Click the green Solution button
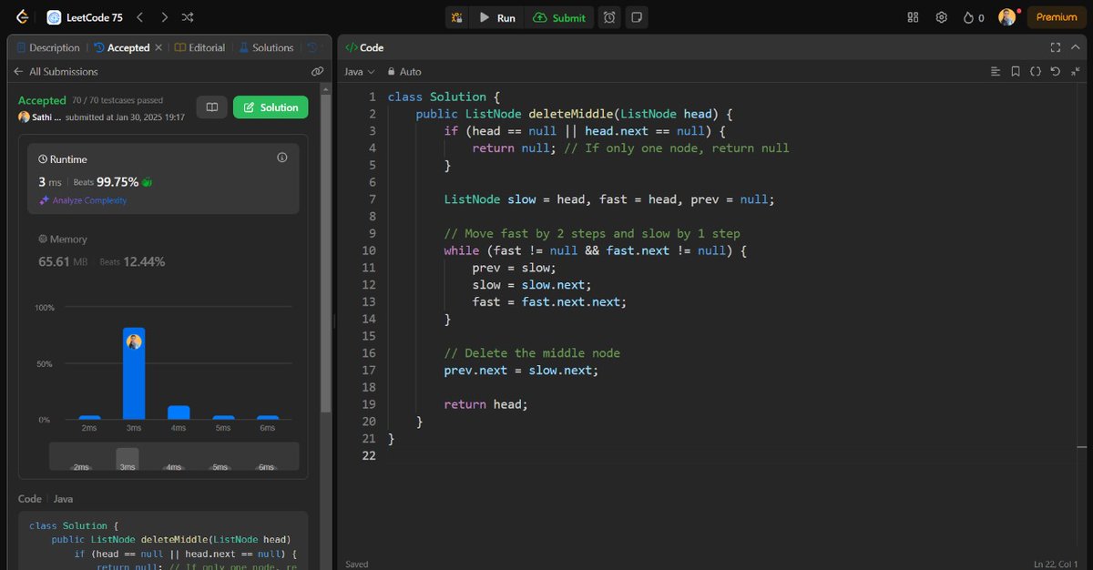 click(271, 107)
